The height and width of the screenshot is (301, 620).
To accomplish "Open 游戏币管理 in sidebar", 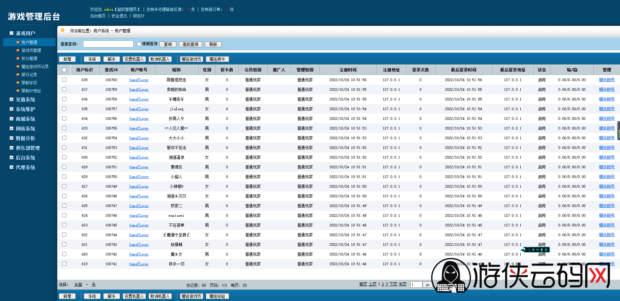I will (31, 50).
